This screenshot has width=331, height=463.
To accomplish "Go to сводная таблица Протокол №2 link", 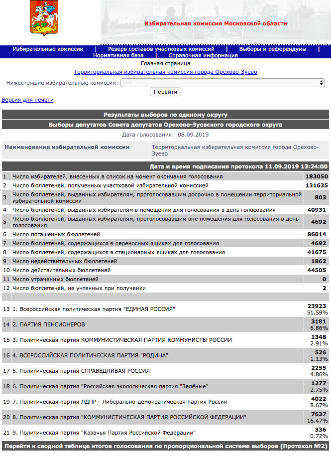I will coord(166,446).
